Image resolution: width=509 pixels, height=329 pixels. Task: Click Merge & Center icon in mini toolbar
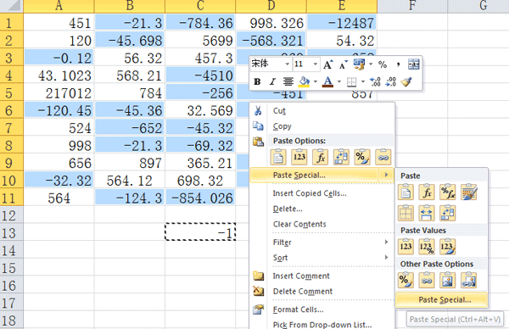(x=414, y=64)
